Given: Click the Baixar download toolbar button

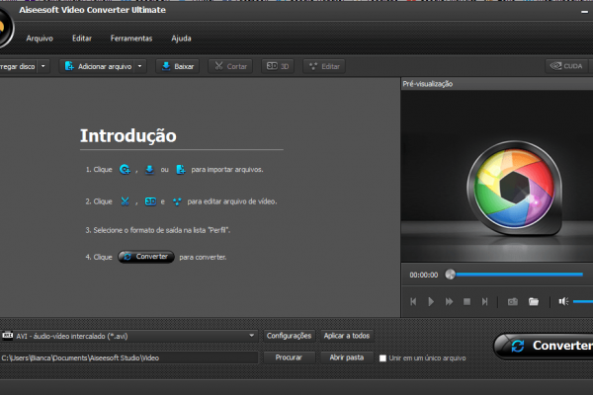Looking at the screenshot, I should [x=177, y=66].
